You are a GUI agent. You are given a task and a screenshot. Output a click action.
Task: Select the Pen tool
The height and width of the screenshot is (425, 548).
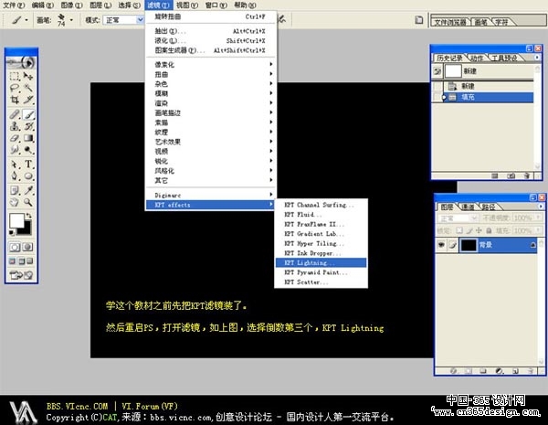tap(15, 176)
